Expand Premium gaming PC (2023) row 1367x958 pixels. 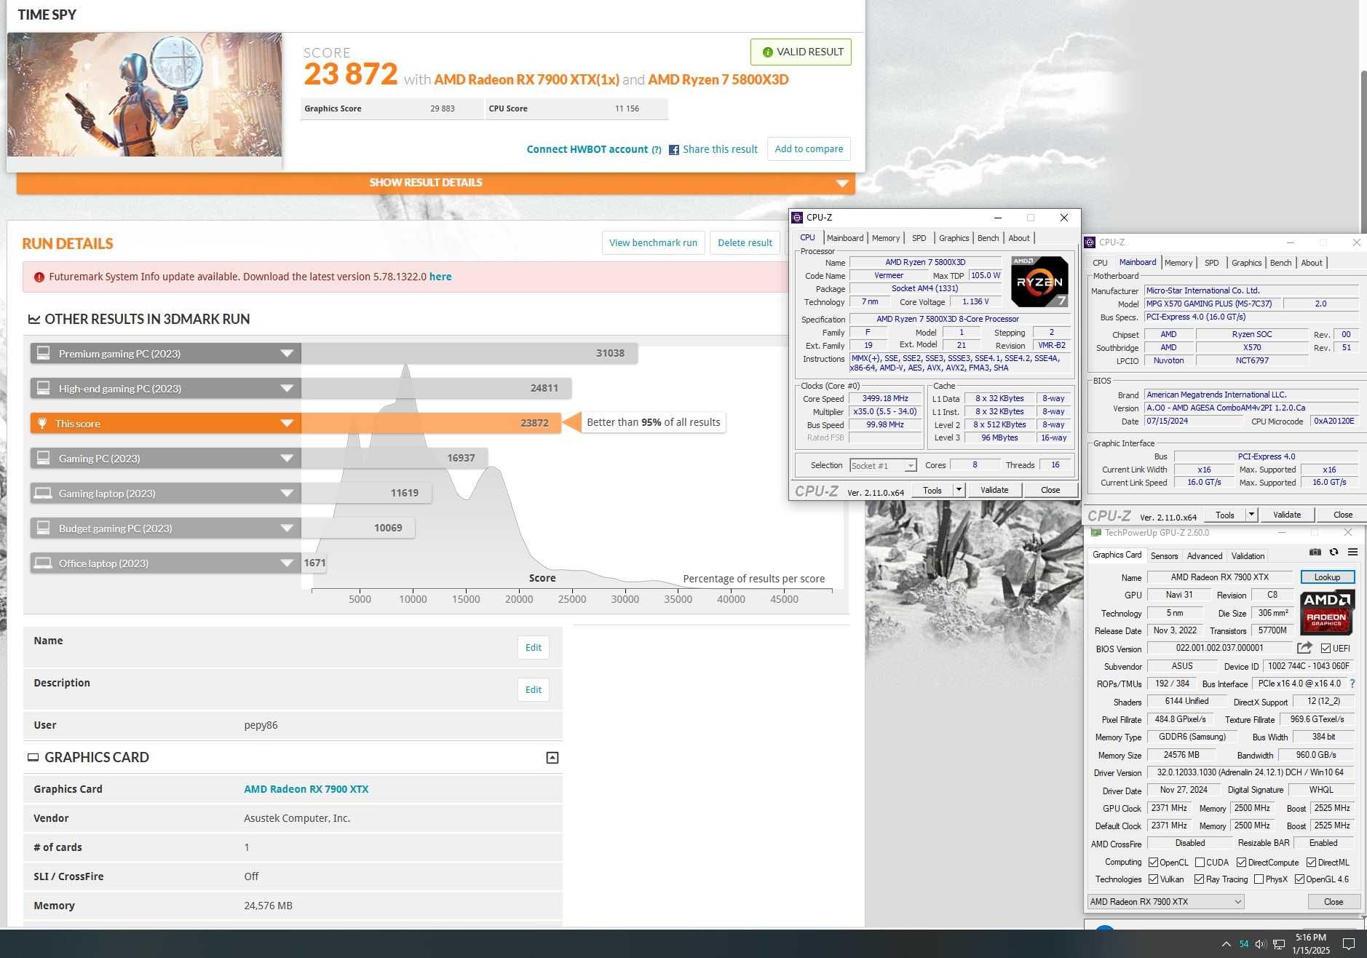[287, 354]
